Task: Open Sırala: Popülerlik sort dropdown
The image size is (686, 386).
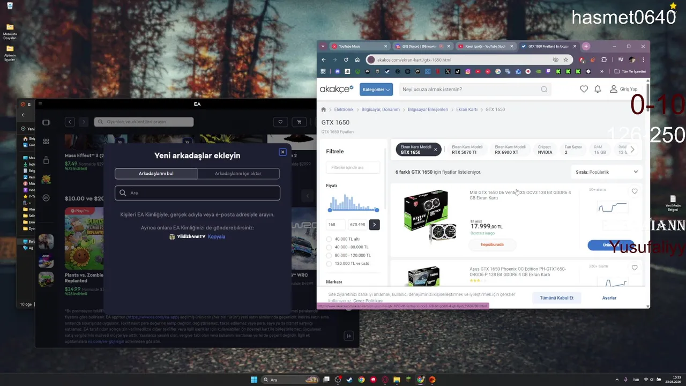Action: click(607, 172)
